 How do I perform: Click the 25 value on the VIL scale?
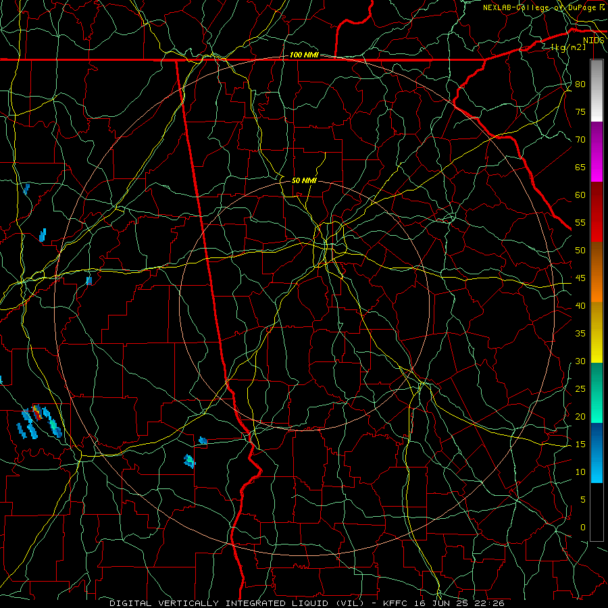[x=580, y=389]
